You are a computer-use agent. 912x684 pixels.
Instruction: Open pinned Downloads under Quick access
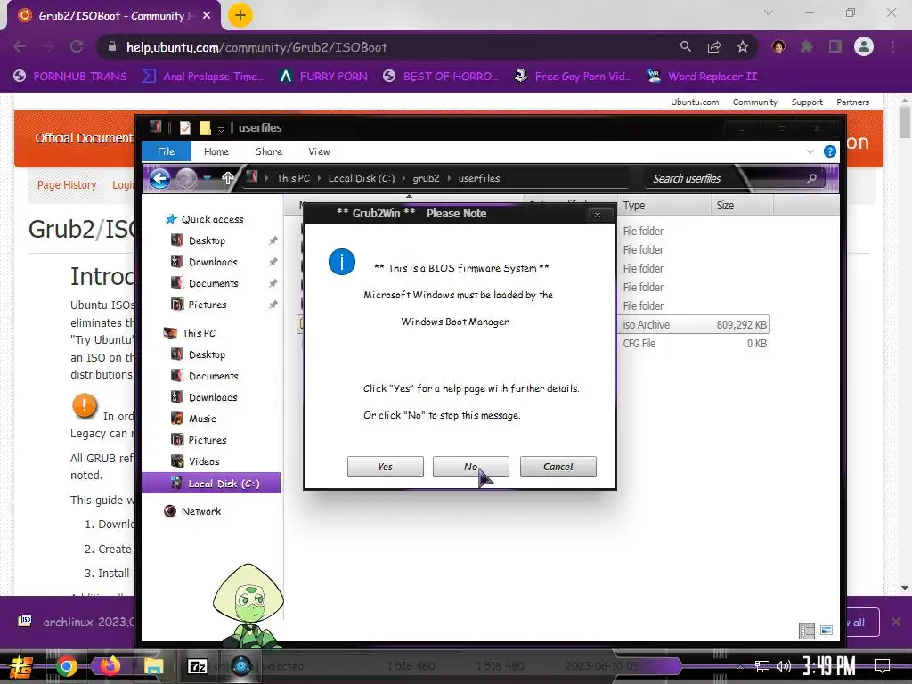coord(213,262)
